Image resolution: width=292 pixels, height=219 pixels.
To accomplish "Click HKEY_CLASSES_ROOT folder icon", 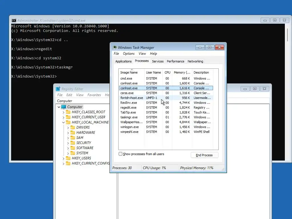I will 68,112.
